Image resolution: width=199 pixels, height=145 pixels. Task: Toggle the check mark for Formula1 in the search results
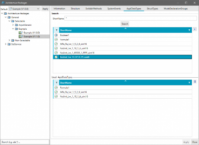pos(56,40)
